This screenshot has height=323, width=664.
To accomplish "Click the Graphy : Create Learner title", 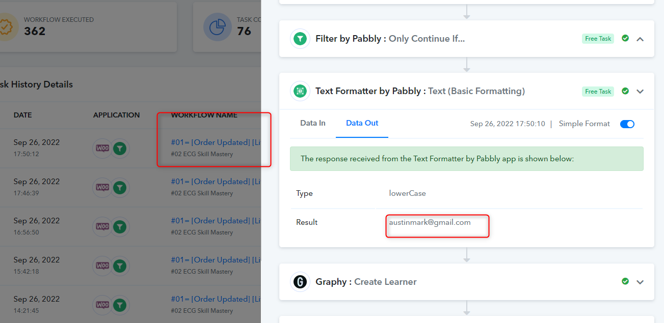I will click(x=366, y=282).
